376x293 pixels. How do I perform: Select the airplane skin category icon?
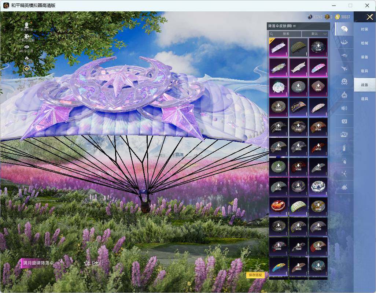pyautogui.click(x=344, y=69)
